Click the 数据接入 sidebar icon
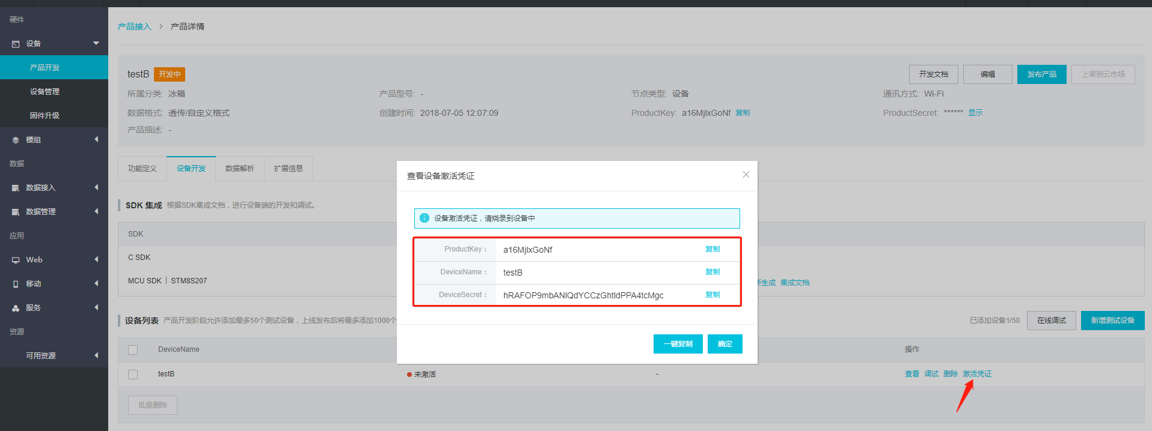The image size is (1152, 431). 16,188
